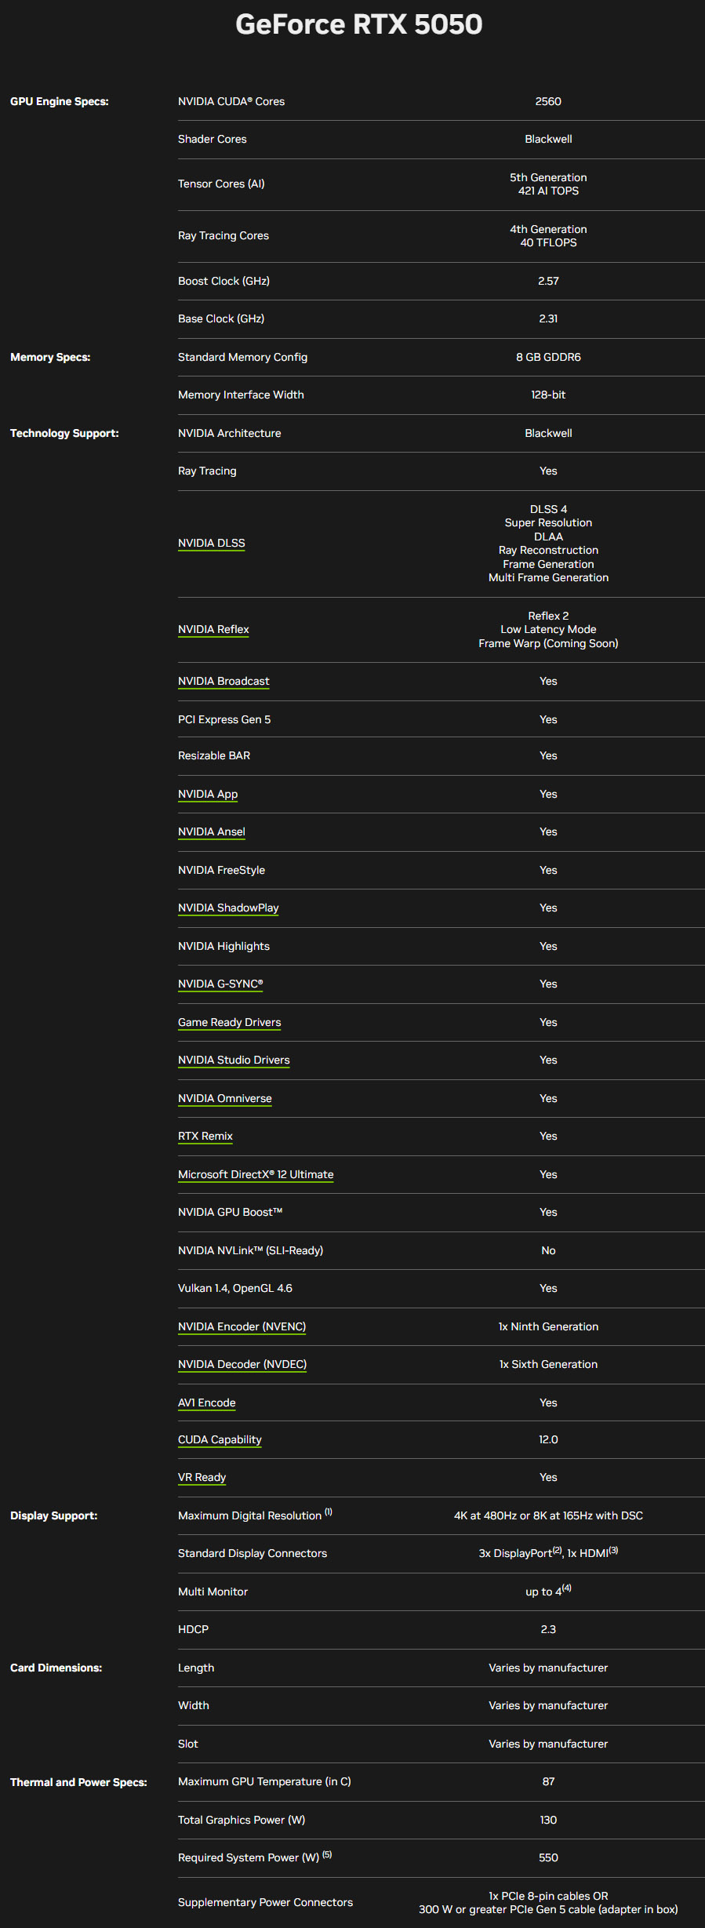The image size is (705, 1928).
Task: Open NVIDIA Decoder (NVDEC) link
Action: pyautogui.click(x=242, y=1364)
